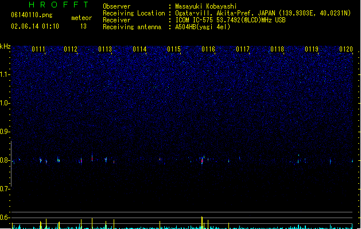Viewport: 361px width, 229px height.
Task: Click time marker 0116
Action: pyautogui.click(x=208, y=49)
